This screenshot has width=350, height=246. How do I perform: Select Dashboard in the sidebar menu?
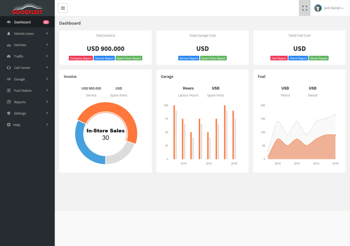tap(27, 22)
